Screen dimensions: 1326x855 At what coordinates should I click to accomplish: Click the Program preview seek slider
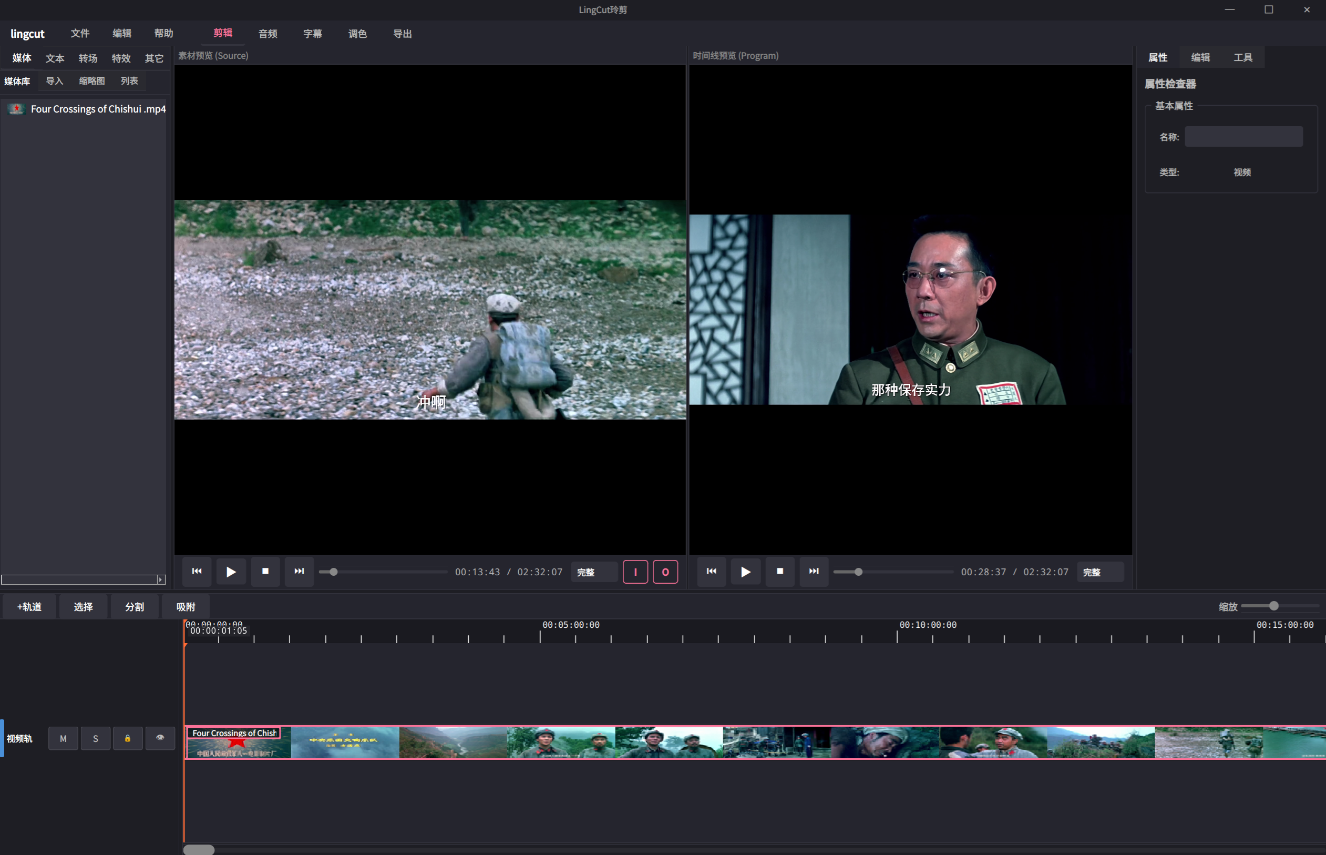point(893,572)
